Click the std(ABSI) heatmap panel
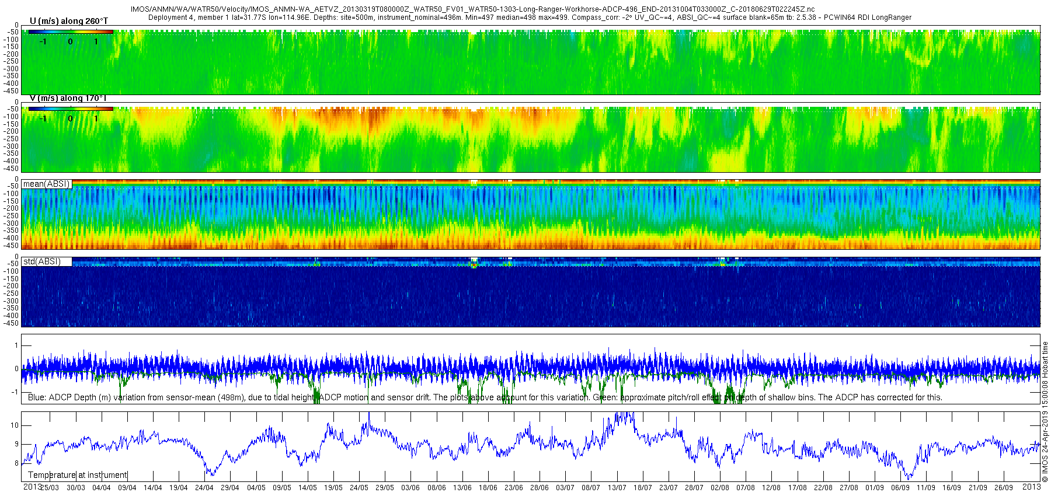The height and width of the screenshot is (496, 1051). 531,292
